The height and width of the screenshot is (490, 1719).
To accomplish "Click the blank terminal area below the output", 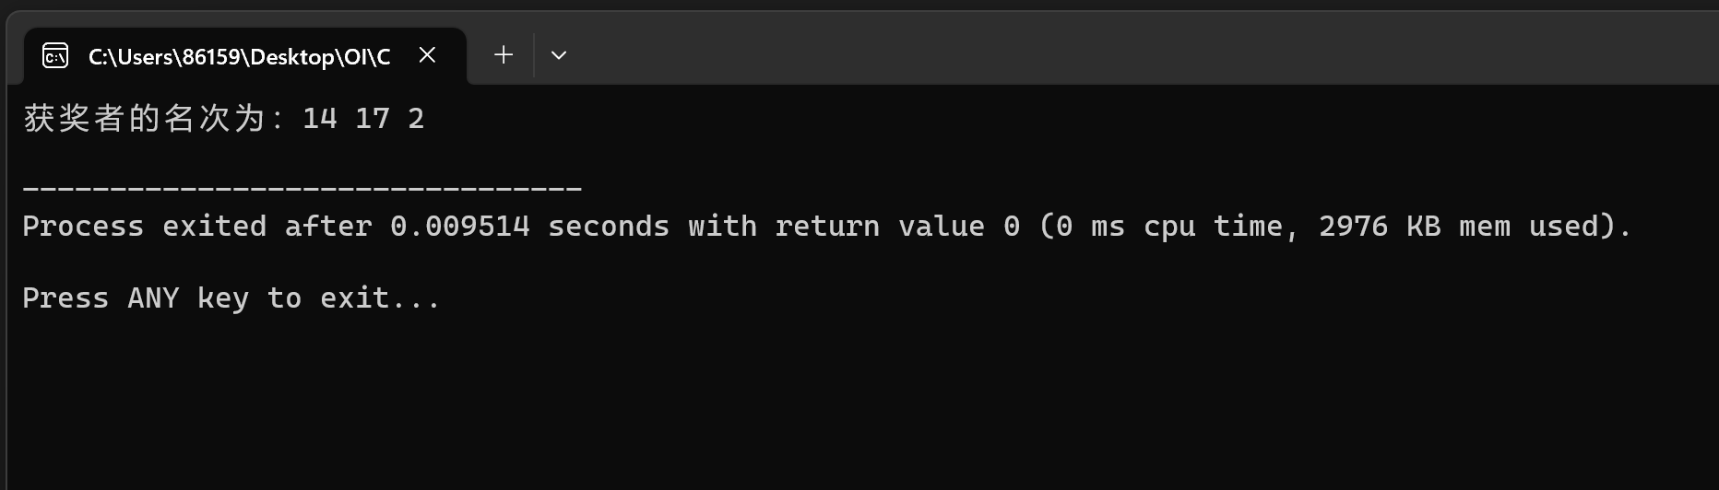I will coord(830,405).
